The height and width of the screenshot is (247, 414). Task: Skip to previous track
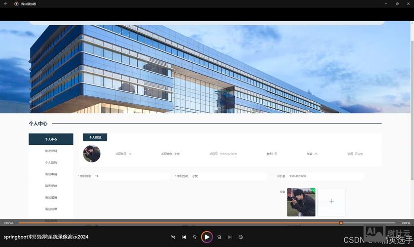(x=184, y=237)
